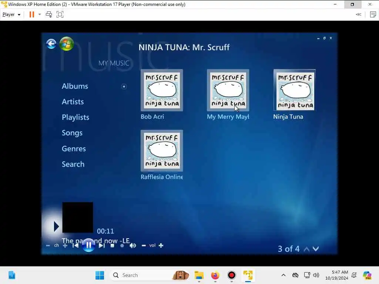Stop music playback
The image size is (379, 284).
point(112,246)
